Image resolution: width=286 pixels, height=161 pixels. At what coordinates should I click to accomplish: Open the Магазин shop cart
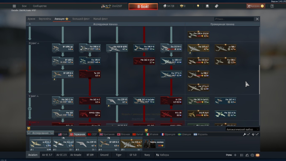point(256,6)
